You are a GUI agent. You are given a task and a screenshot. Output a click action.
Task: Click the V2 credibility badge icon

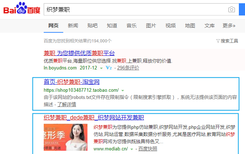pyautogui.click(x=109, y=68)
